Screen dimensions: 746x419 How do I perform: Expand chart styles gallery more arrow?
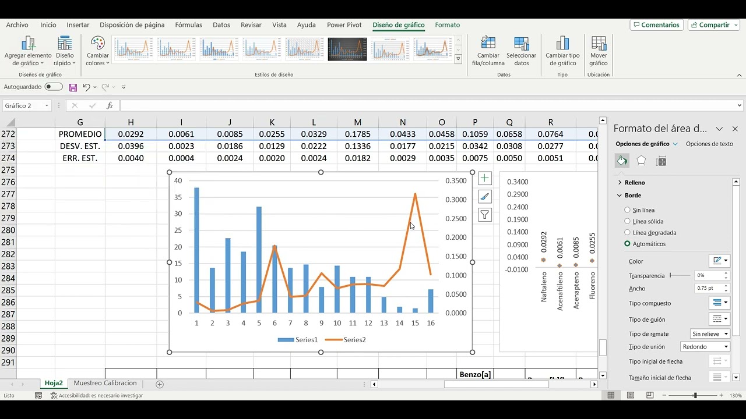click(458, 59)
